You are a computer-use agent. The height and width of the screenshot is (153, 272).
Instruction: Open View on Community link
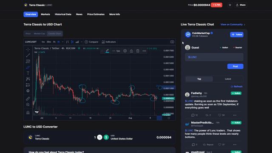(233, 25)
